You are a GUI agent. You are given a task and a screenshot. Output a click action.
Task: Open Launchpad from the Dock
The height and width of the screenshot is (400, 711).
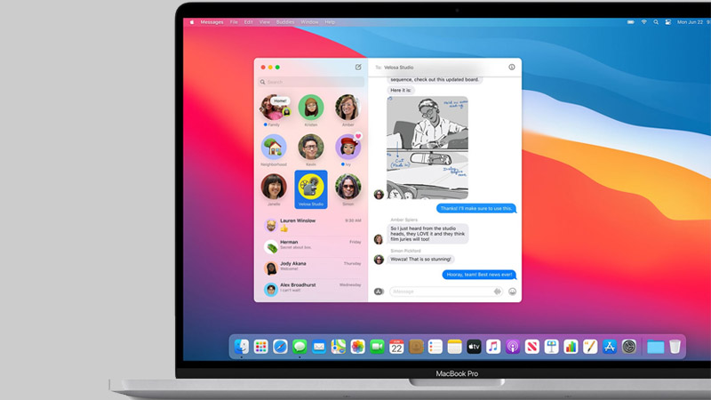[x=260, y=347]
